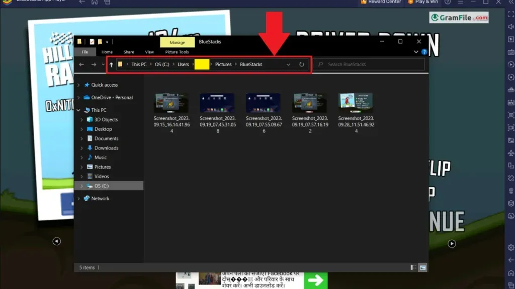The height and width of the screenshot is (289, 515).
Task: Collapse the This PC tree node
Action: coord(78,110)
